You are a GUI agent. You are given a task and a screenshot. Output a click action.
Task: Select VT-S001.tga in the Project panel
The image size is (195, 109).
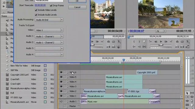pyautogui.click(x=16, y=97)
